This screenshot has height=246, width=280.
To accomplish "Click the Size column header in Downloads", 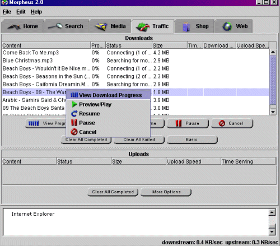I will point(170,45).
